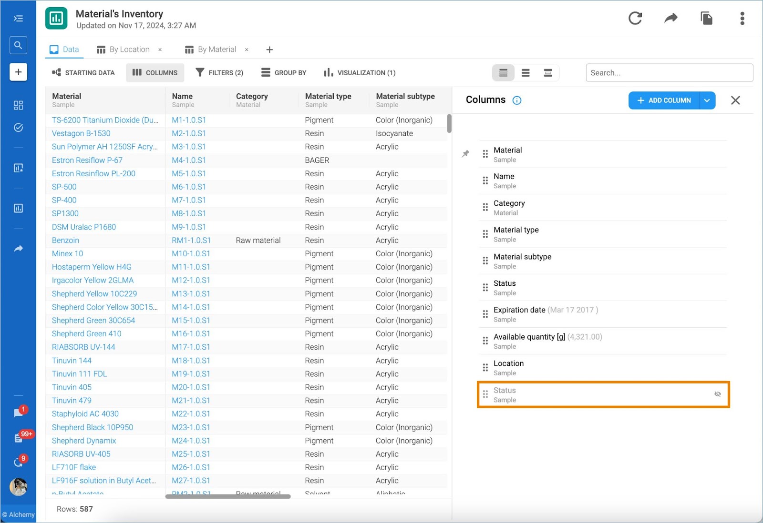Screen dimensions: 763x523
Task: Open chat messages with 1 notification
Action: (x=19, y=412)
